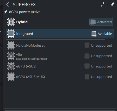Click the dGPU power: Active status text
The width and height of the screenshot is (117, 111).
[x=25, y=12]
